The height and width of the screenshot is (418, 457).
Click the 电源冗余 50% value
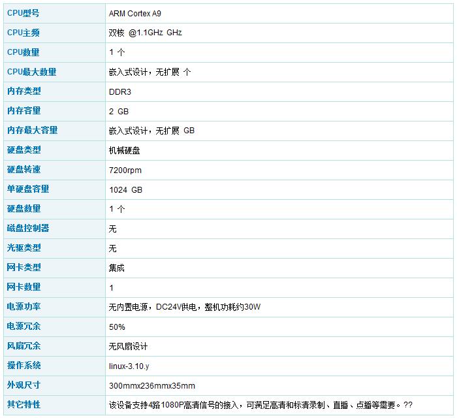tap(117, 327)
